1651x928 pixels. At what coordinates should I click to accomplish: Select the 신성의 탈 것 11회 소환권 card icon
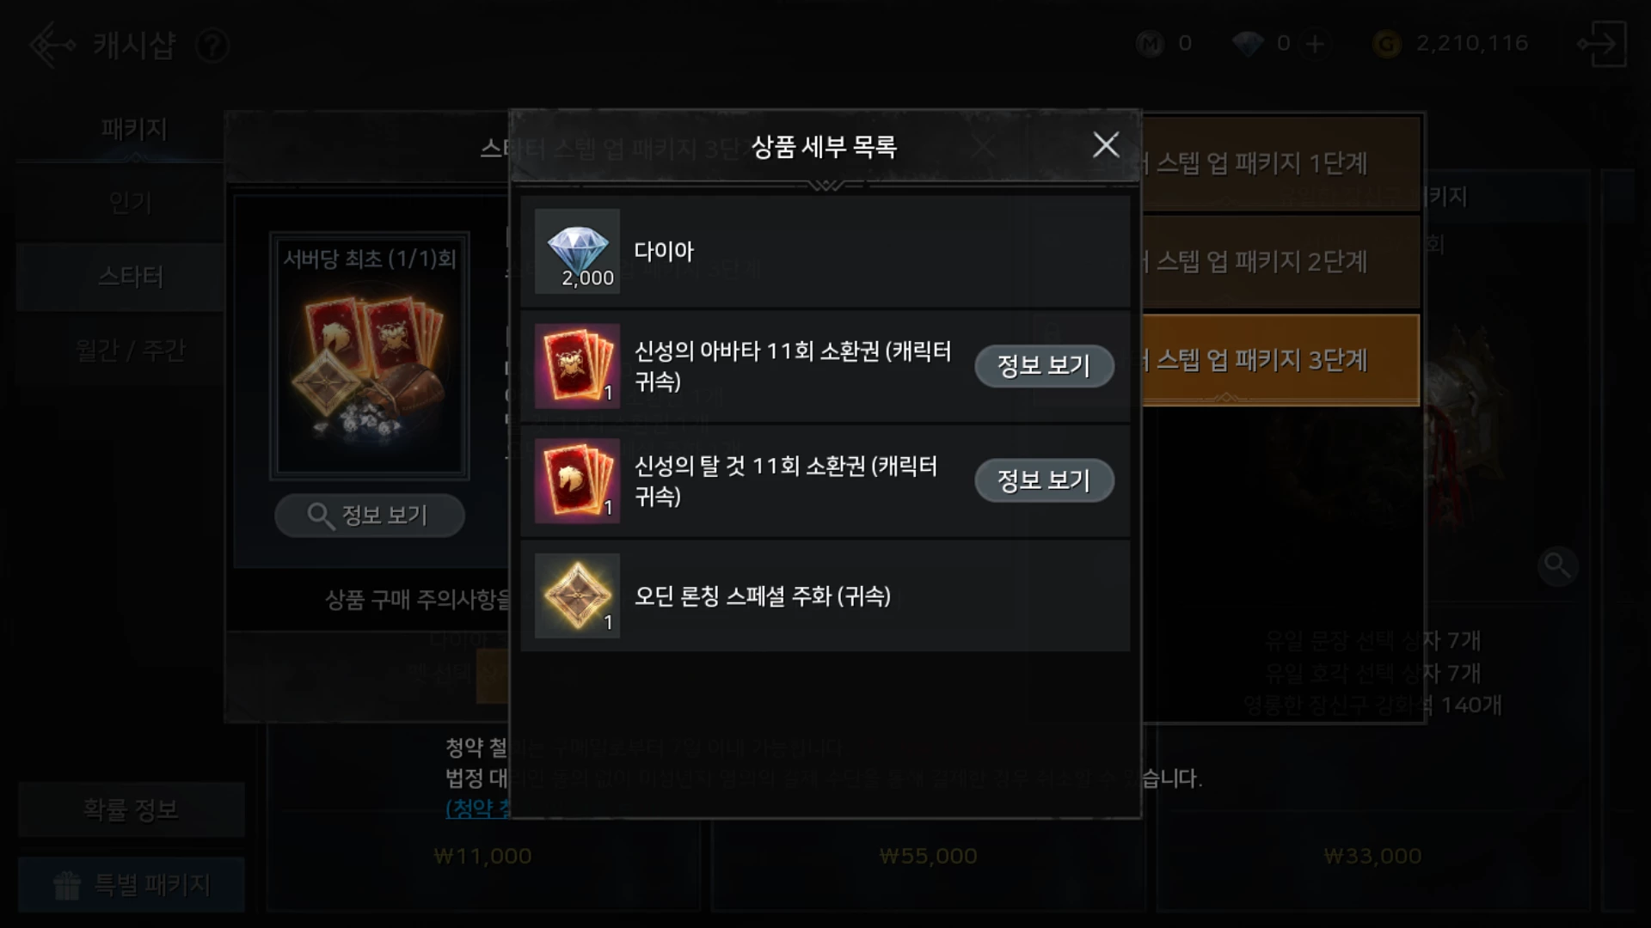coord(577,481)
